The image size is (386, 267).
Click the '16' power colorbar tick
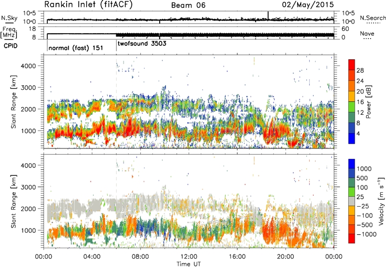click(x=360, y=102)
